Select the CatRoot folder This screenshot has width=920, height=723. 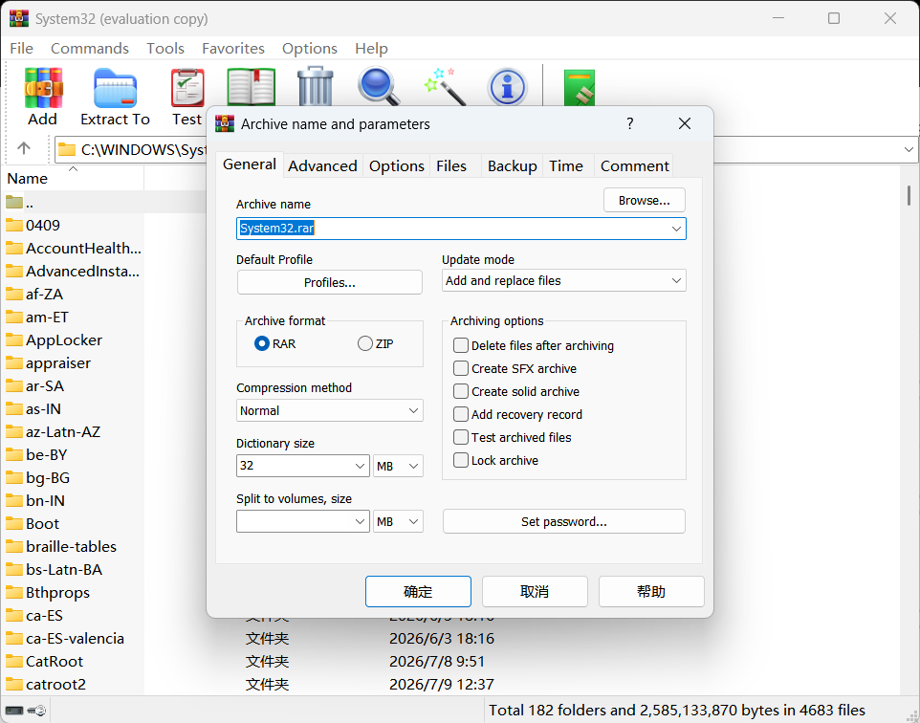(x=45, y=662)
